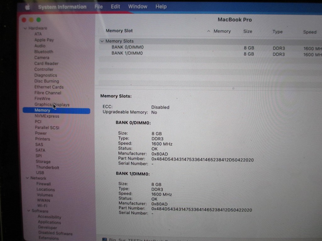
Task: Click the Upgradeable Memory No value
Action: pyautogui.click(x=154, y=112)
